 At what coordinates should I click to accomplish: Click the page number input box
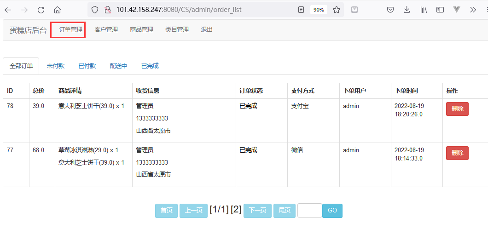(309, 210)
